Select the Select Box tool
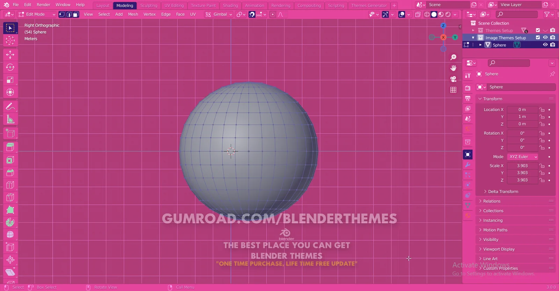 pos(10,28)
